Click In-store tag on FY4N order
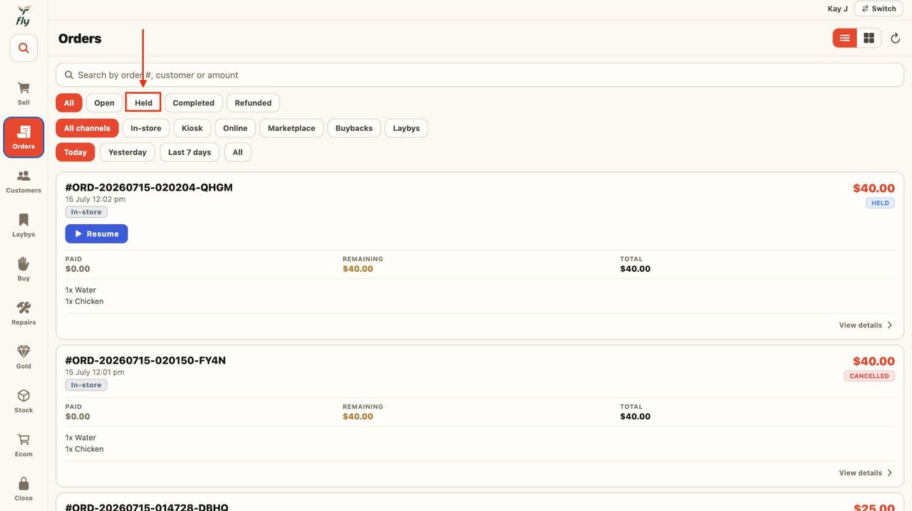Screen dimensions: 912x511 86,385
